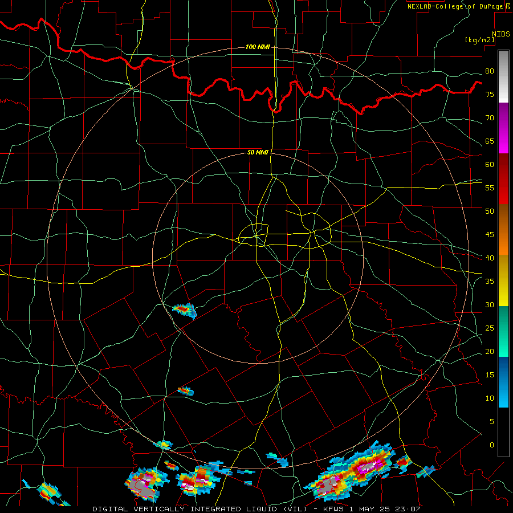513x513 pixels.
Task: Click the scale value 50
Action: pos(490,211)
